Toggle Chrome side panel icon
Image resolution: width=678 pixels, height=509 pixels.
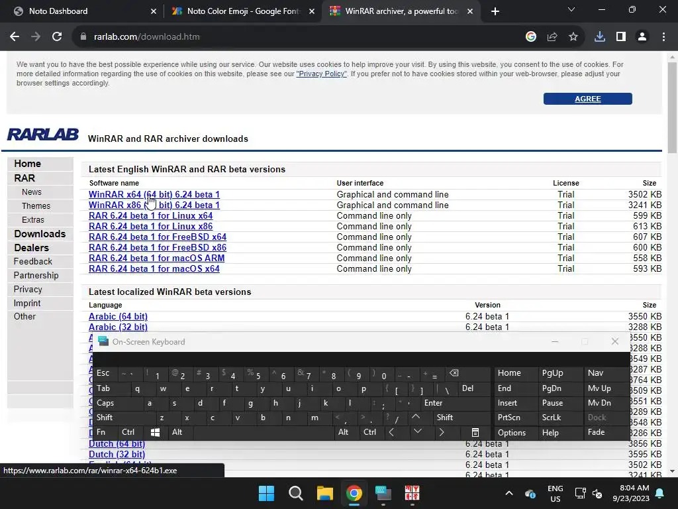[x=621, y=37]
